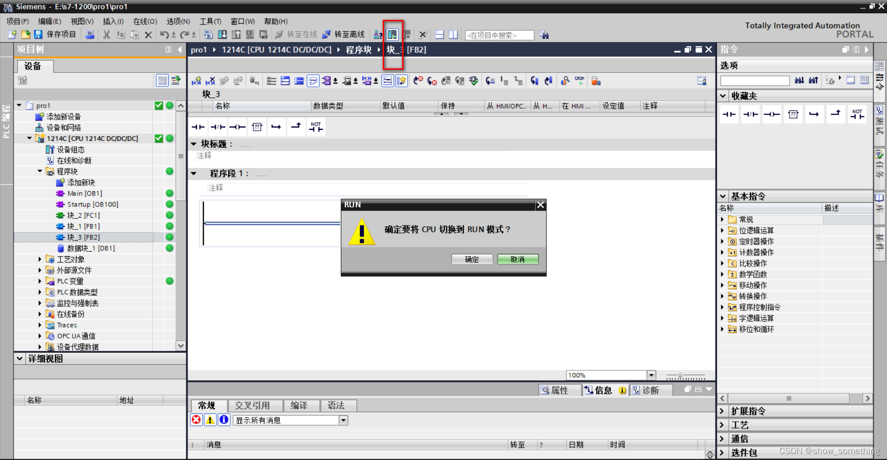This screenshot has height=460, width=887.
Task: Click monitoring on/off glasses icon
Action: [x=580, y=81]
